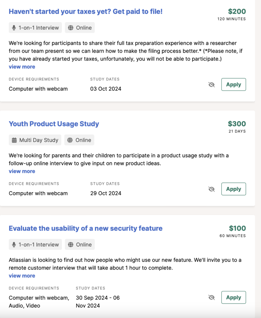Expand Youth Product study description view more
Image resolution: width=261 pixels, height=318 pixels.
coord(22,171)
